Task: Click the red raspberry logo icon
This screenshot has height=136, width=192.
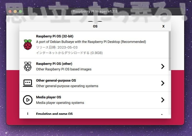Action: (27, 45)
